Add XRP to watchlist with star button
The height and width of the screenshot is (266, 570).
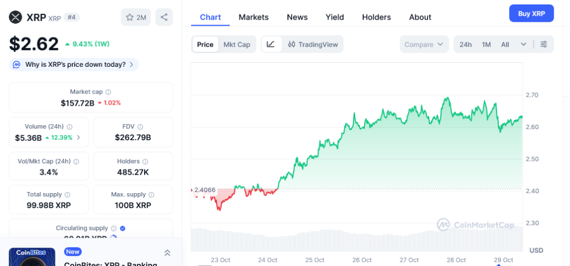[x=136, y=17]
